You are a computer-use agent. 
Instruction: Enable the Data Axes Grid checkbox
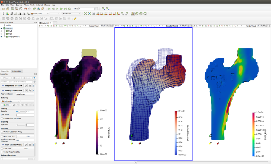2,137
